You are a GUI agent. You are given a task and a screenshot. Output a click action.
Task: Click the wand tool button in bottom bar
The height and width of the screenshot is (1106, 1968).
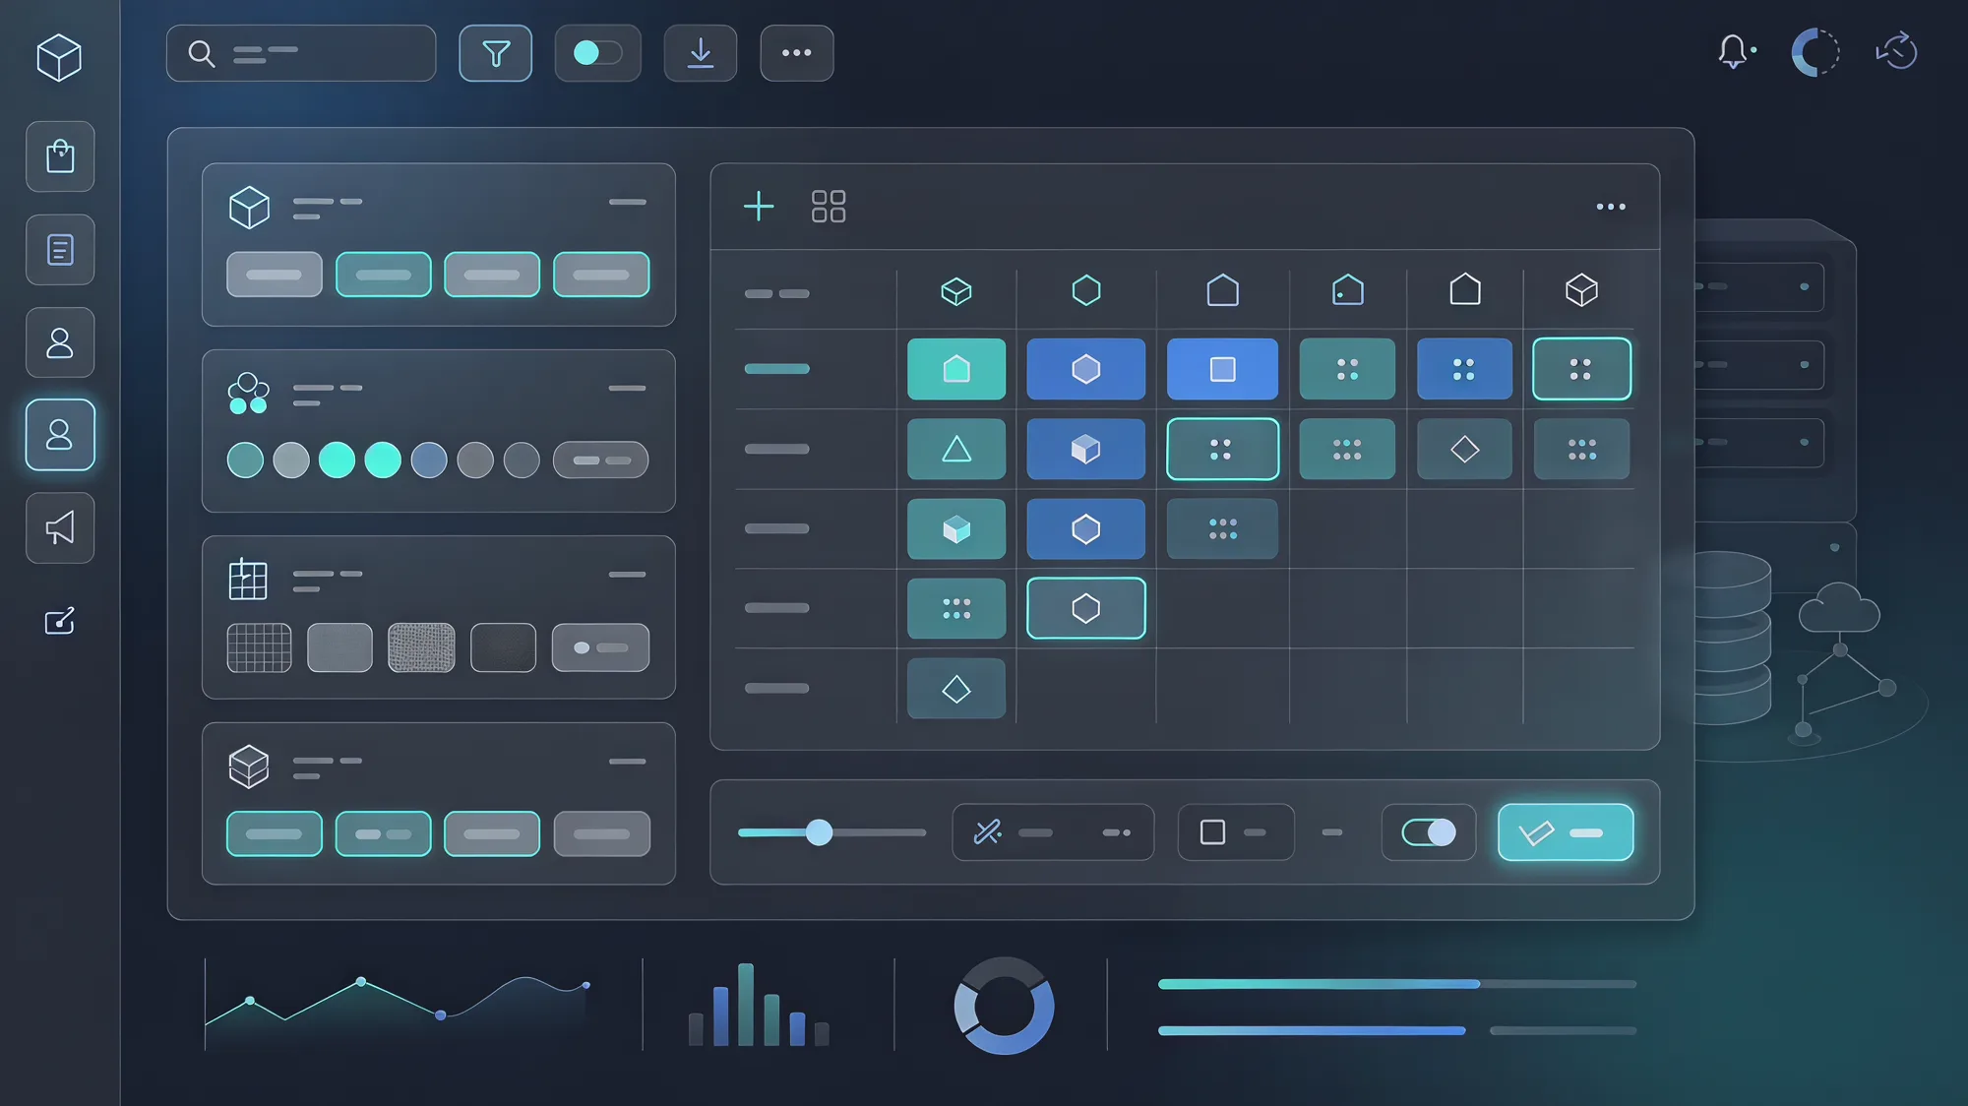(1053, 832)
